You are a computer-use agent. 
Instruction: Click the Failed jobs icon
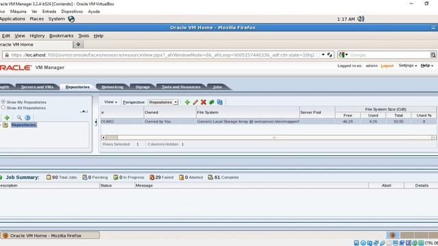(152, 178)
